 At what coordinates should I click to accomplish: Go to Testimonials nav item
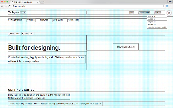tap(73, 20)
